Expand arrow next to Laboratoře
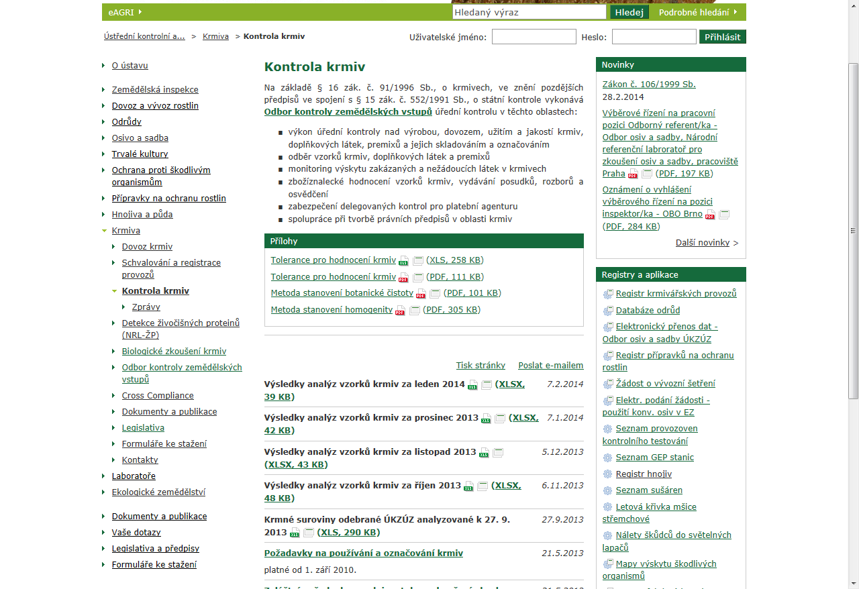The height and width of the screenshot is (589, 859). coord(104,476)
